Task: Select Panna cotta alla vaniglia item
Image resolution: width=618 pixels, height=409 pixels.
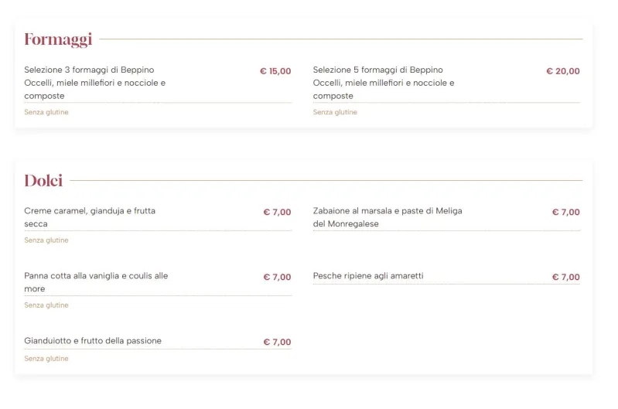Action: coord(96,282)
